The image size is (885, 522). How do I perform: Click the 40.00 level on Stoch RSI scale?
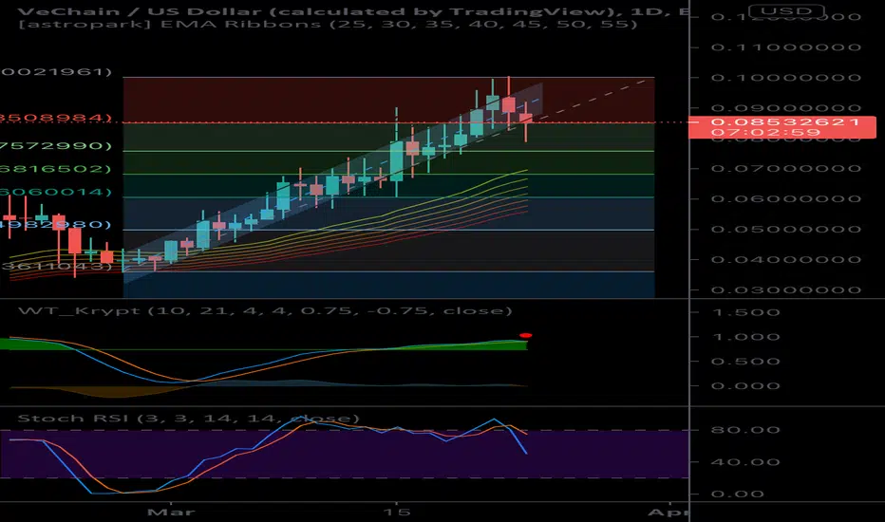pos(746,461)
